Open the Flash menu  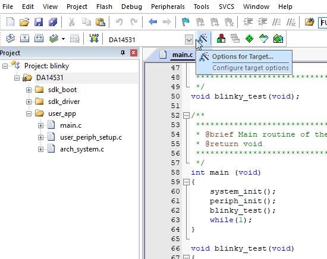104,7
